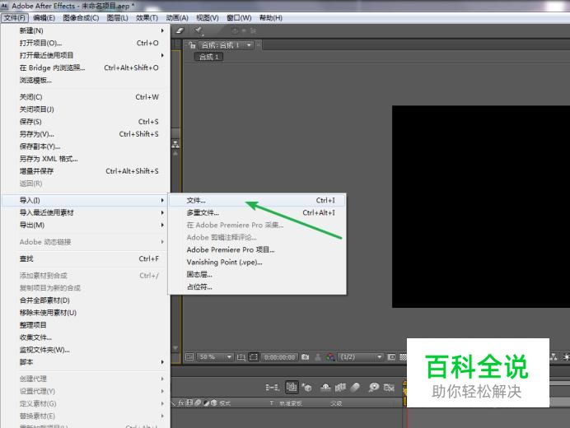570x428 pixels.
Task: Select 浏览模板... menu item
Action: [86, 80]
